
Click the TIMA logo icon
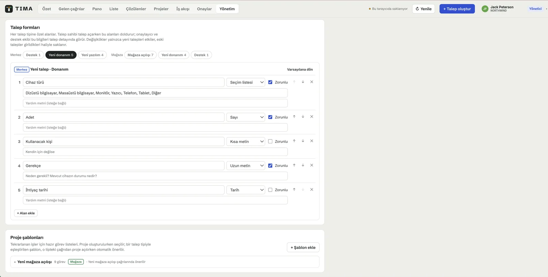point(9,9)
